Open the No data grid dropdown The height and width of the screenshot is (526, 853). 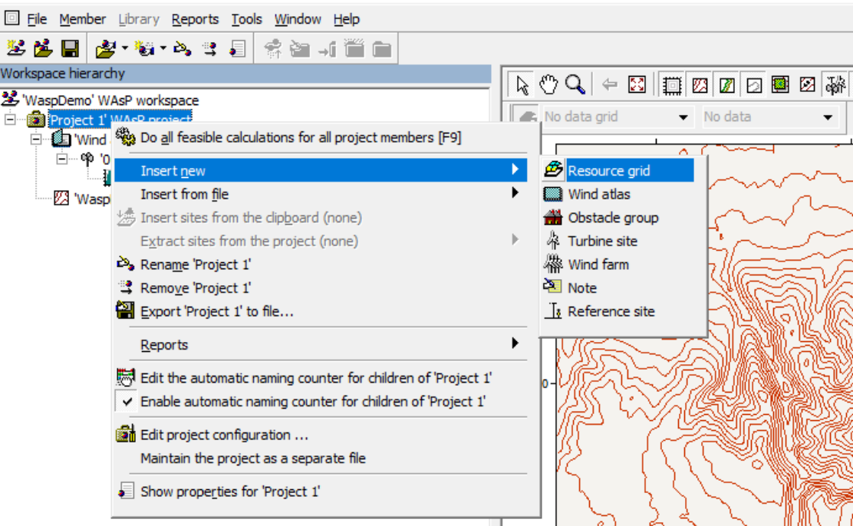683,117
